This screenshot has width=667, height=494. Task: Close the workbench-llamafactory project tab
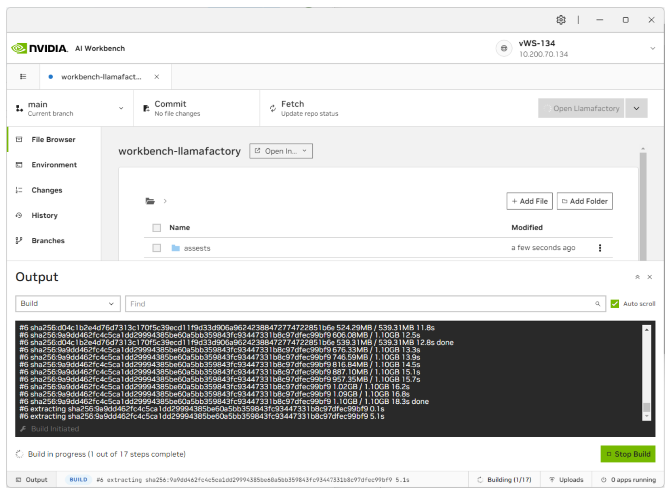(x=157, y=77)
